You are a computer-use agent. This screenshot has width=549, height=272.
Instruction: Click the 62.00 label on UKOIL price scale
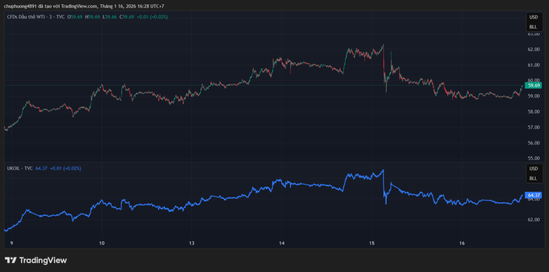tap(533, 220)
